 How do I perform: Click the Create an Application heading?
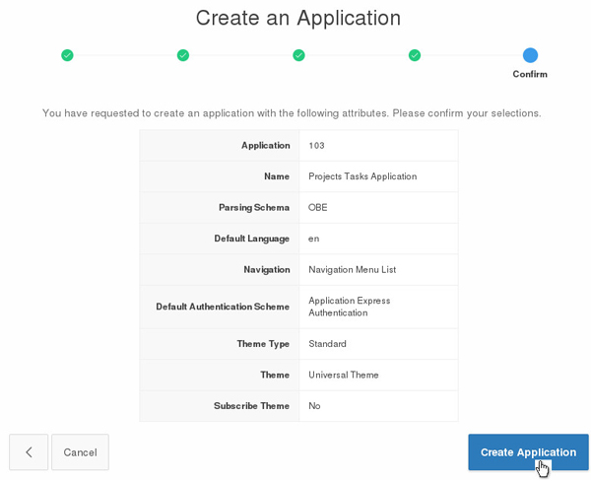tap(298, 18)
